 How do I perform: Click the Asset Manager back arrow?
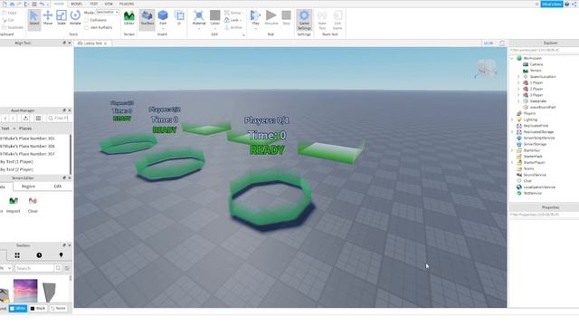[x=5, y=119]
